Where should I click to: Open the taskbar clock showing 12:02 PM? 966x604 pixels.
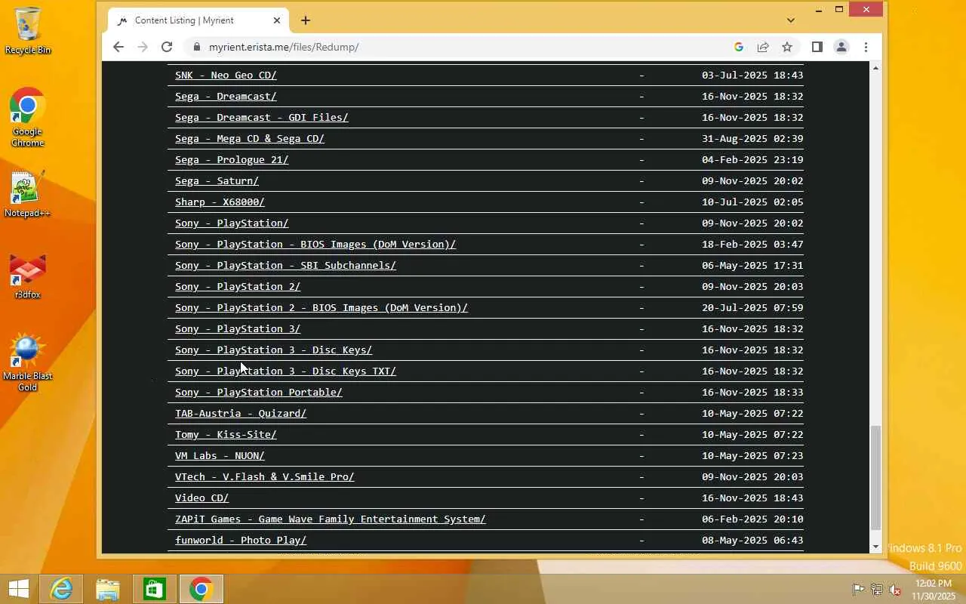934,590
